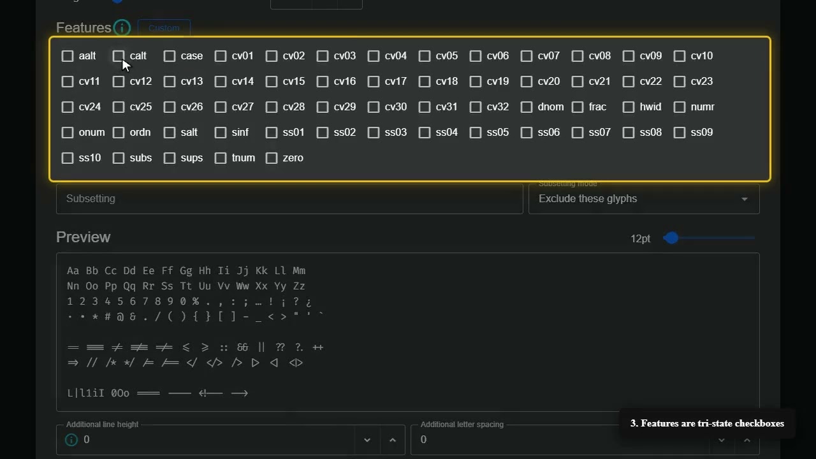Viewport: 816px width, 459px height.
Task: Enable stylistic set ss01
Action: click(272, 133)
